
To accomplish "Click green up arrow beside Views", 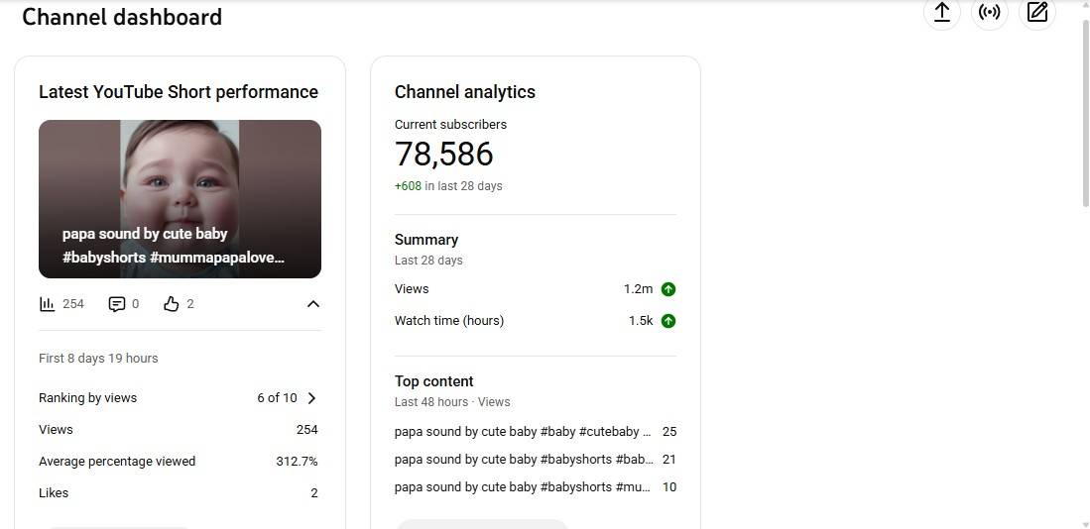I will pos(668,289).
